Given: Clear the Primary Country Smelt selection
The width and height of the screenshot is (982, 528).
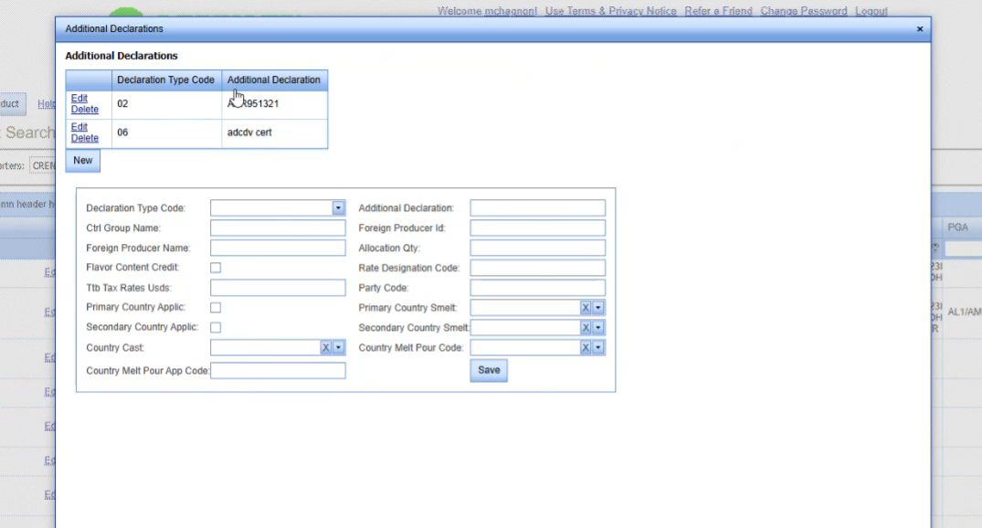Looking at the screenshot, I should [586, 308].
